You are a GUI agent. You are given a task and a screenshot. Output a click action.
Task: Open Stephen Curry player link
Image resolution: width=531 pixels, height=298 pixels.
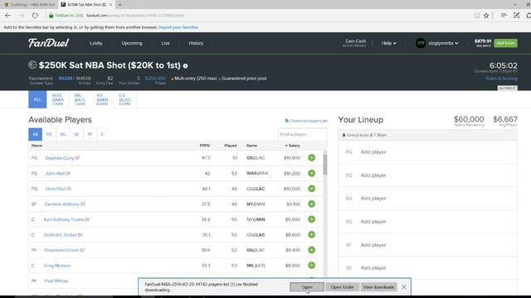[x=60, y=158]
